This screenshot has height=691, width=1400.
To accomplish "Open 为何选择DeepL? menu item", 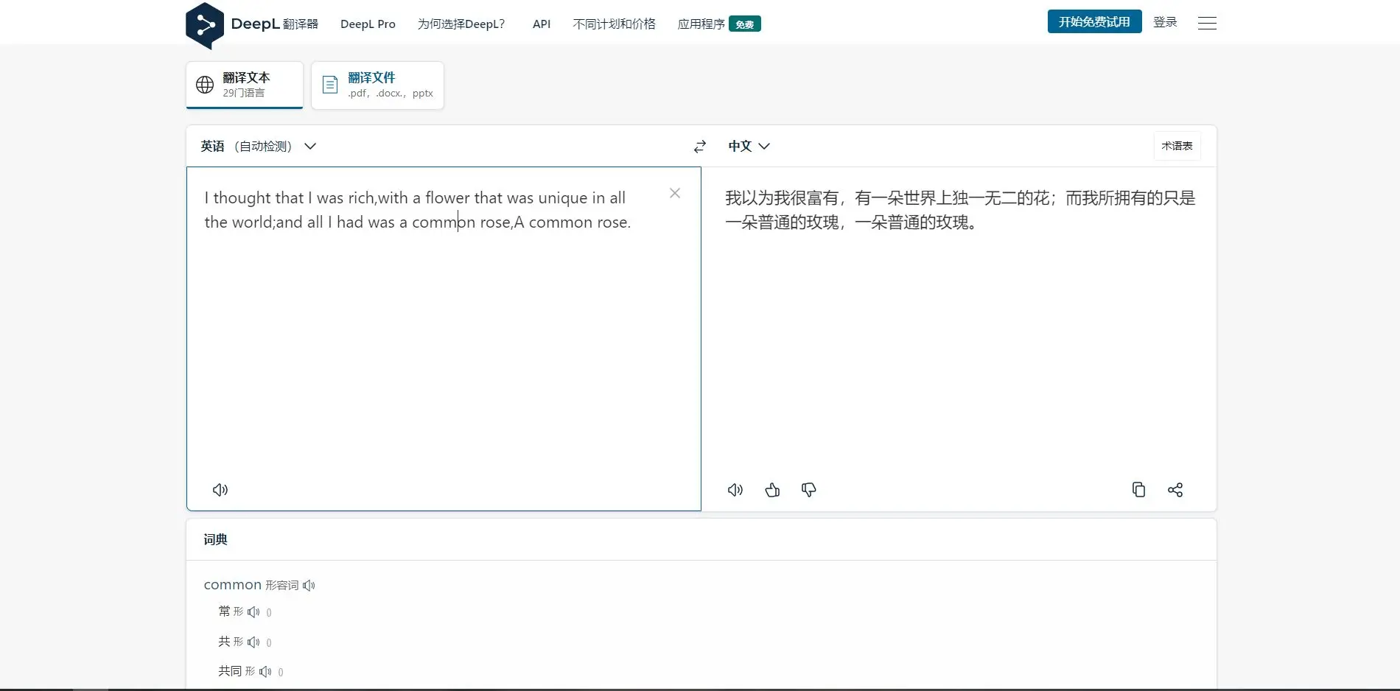I will (x=461, y=24).
